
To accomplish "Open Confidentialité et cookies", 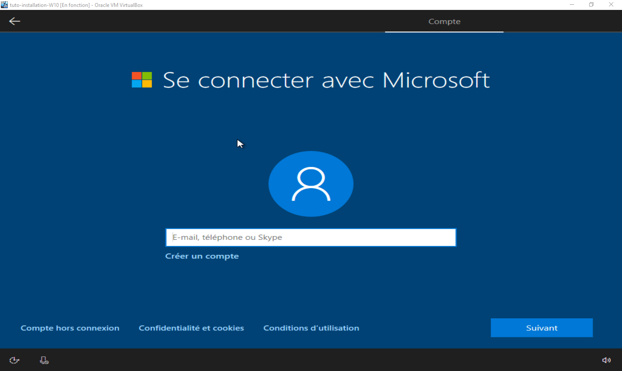I will click(x=191, y=328).
